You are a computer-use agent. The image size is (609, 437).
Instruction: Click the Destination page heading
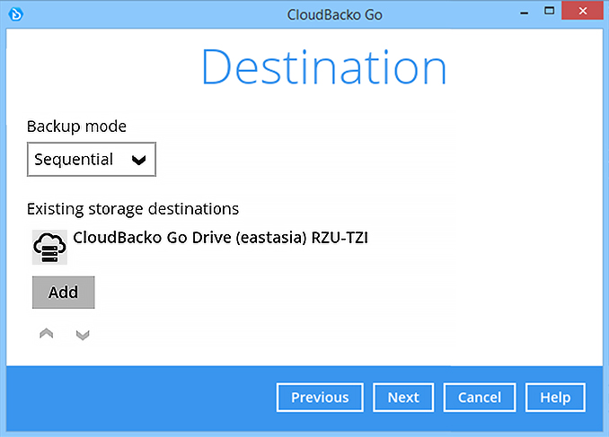coord(323,68)
